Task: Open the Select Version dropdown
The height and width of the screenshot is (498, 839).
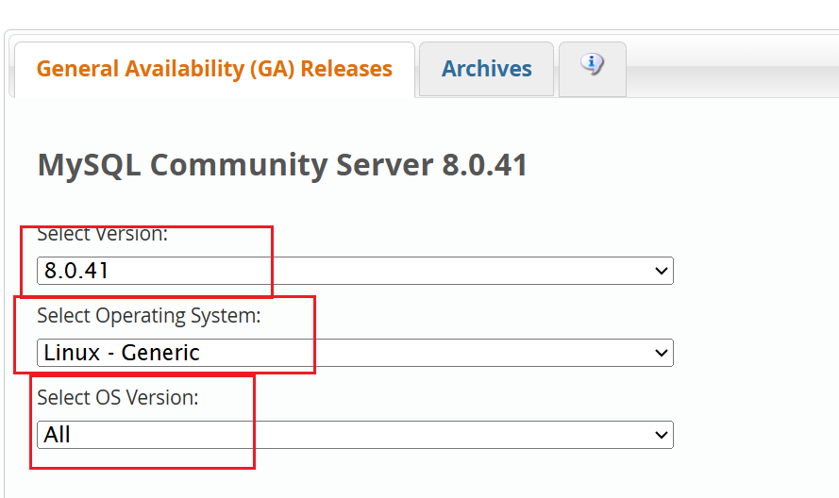Action: click(355, 271)
